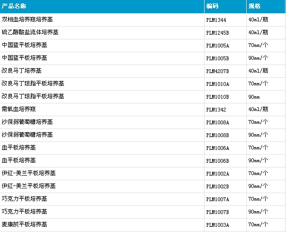Viewport: 286px width, 232px height.
Task: Click product code PLM1342
Action: [x=216, y=110]
